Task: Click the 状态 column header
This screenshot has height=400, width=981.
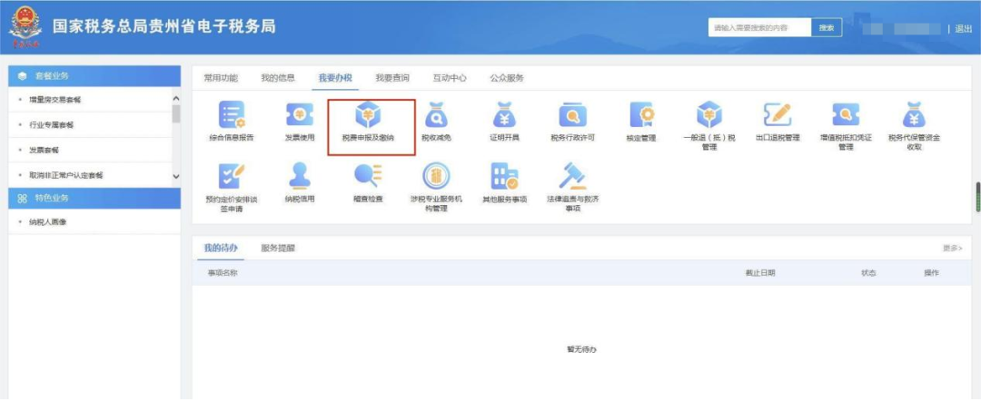Action: 868,273
